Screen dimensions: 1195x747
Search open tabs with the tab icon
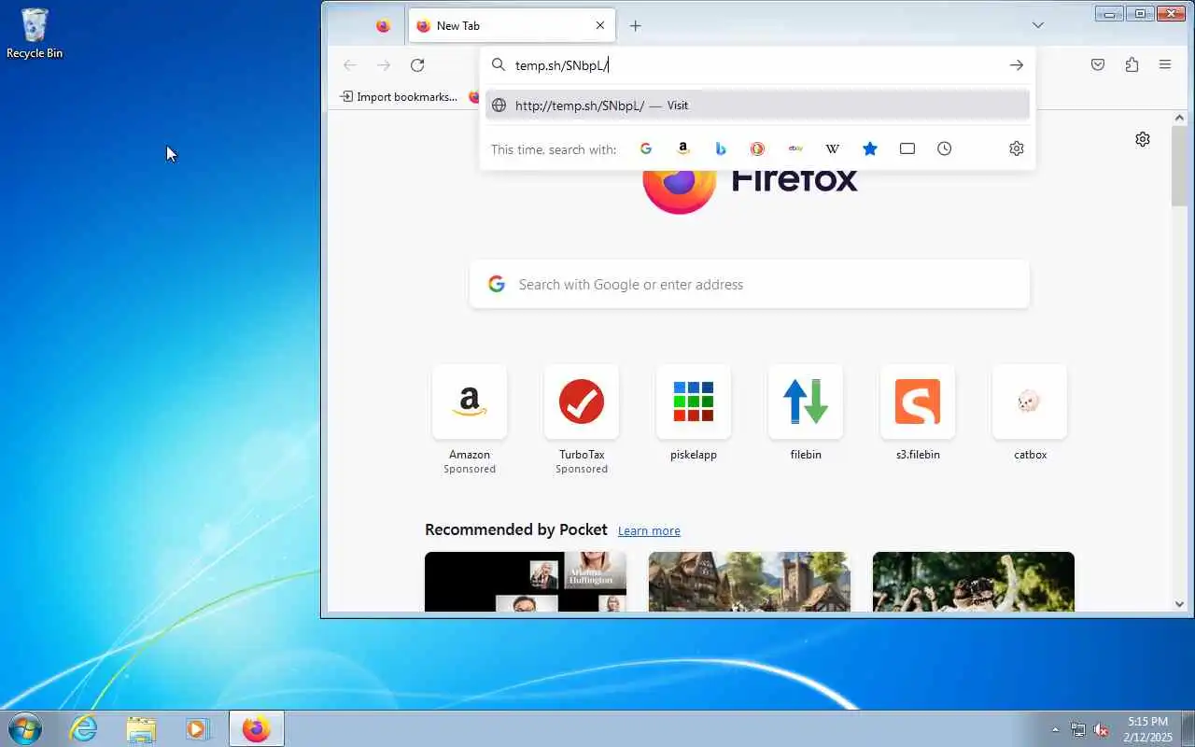pos(907,148)
